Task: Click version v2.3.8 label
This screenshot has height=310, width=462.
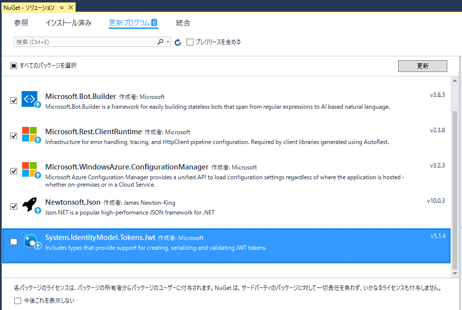Action: tap(437, 130)
